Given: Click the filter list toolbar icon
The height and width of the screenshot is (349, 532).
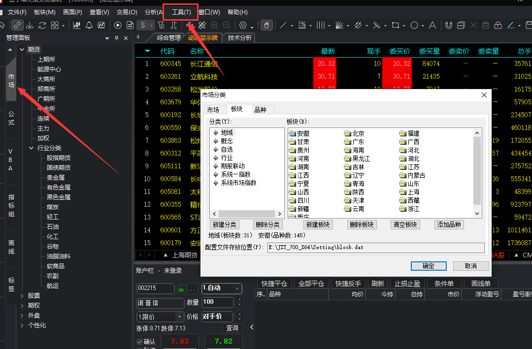Looking at the screenshot, I should [162, 25].
